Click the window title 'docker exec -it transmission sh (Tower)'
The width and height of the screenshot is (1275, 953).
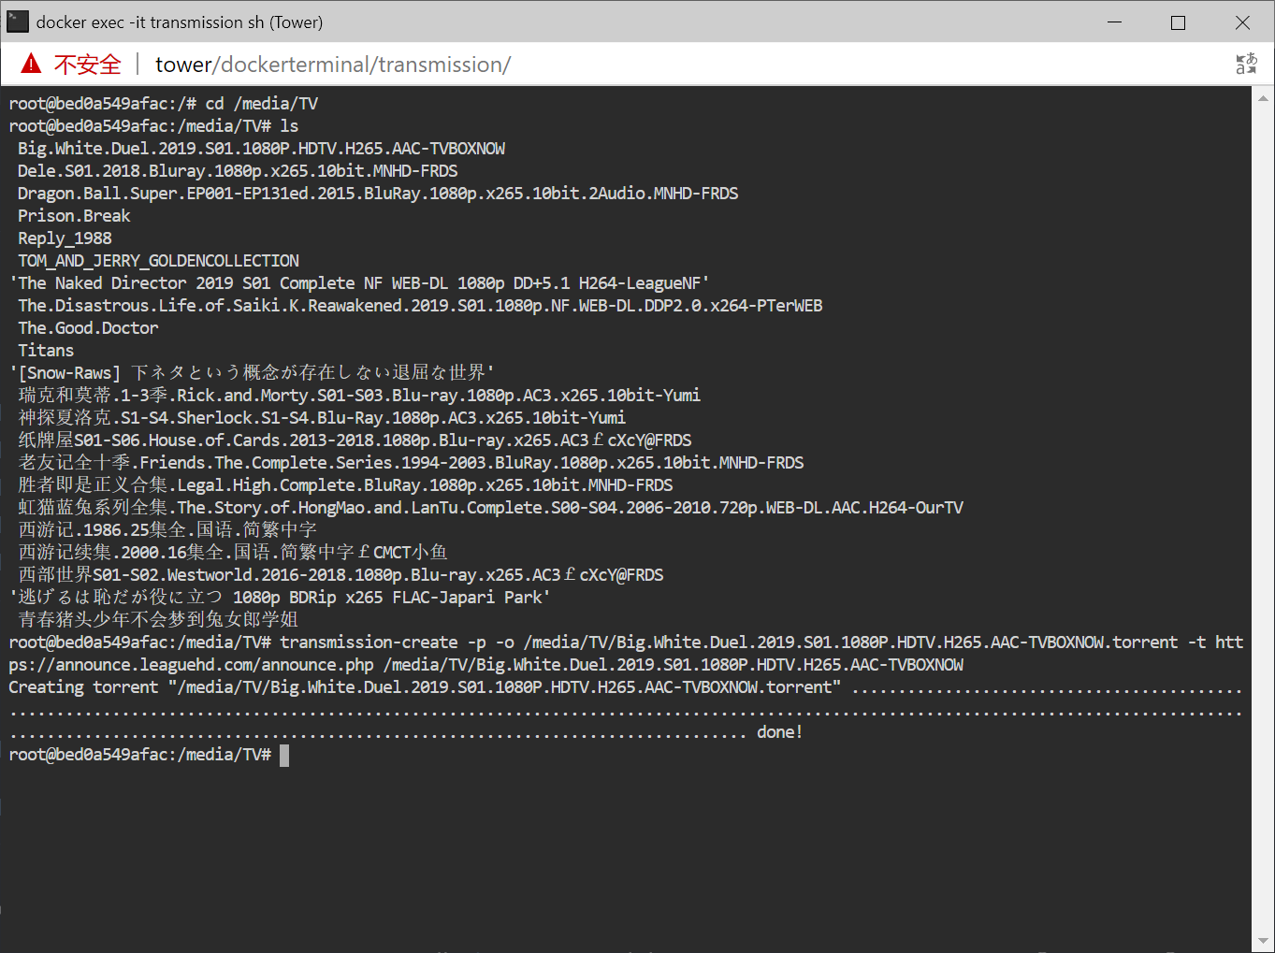(180, 22)
